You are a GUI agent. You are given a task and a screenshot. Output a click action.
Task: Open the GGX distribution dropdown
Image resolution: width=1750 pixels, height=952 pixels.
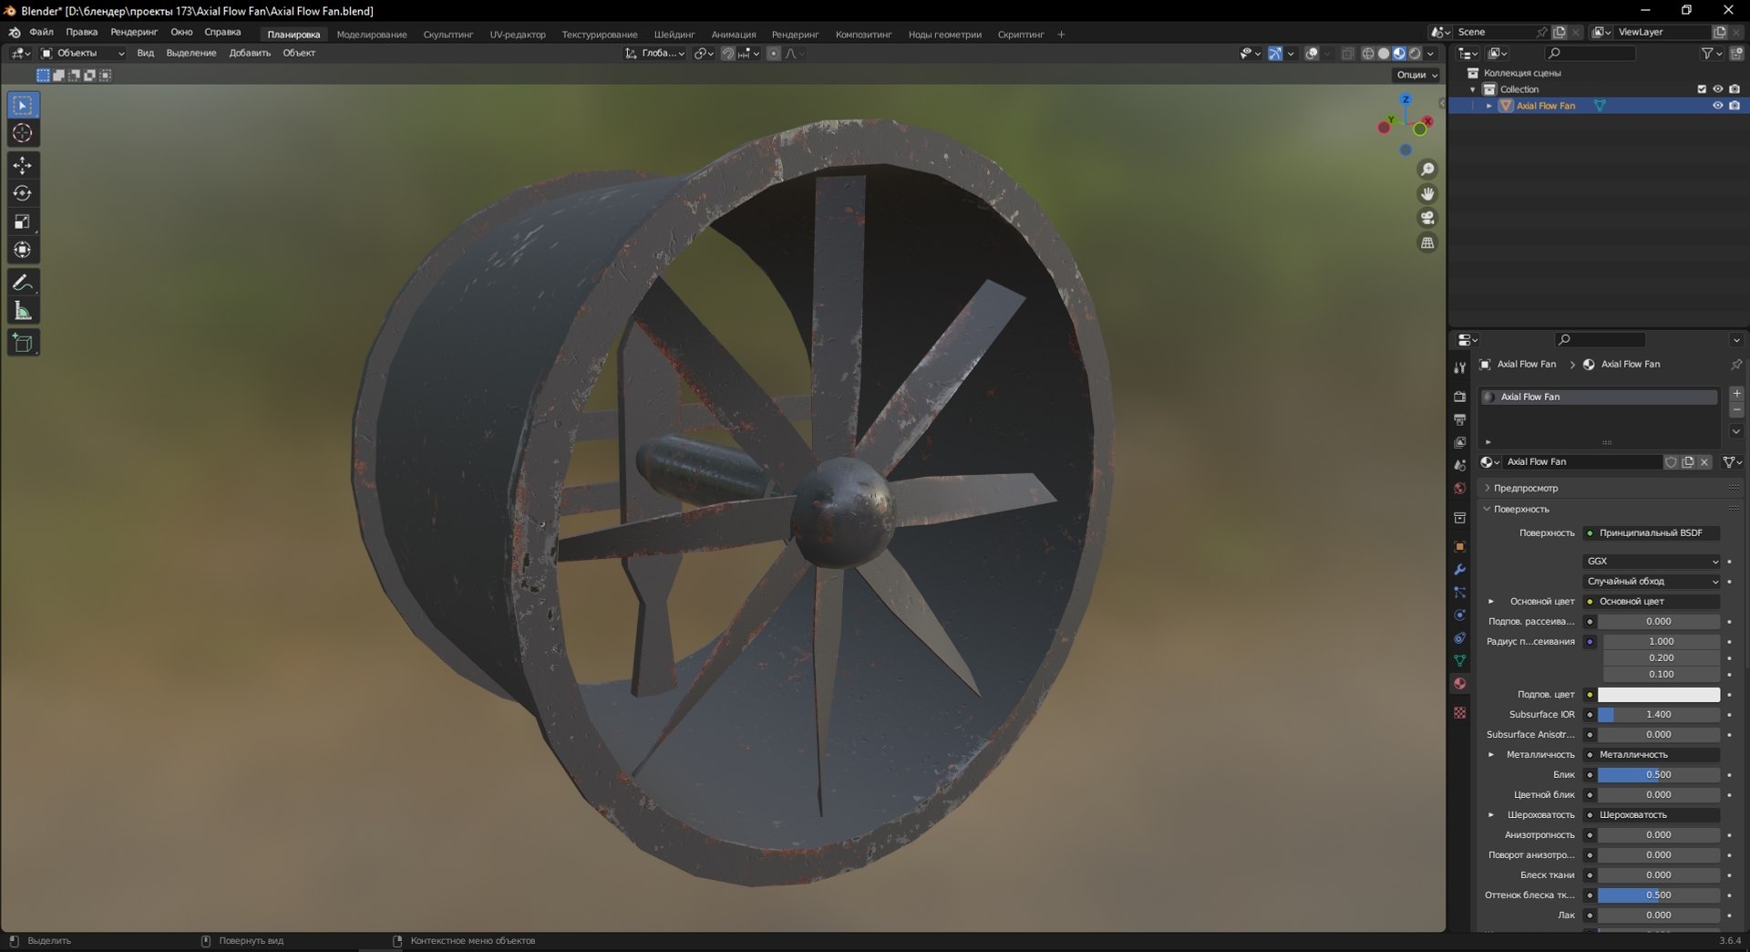pos(1652,561)
